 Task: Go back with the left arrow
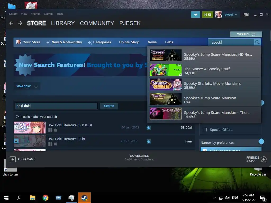pyautogui.click(x=11, y=23)
